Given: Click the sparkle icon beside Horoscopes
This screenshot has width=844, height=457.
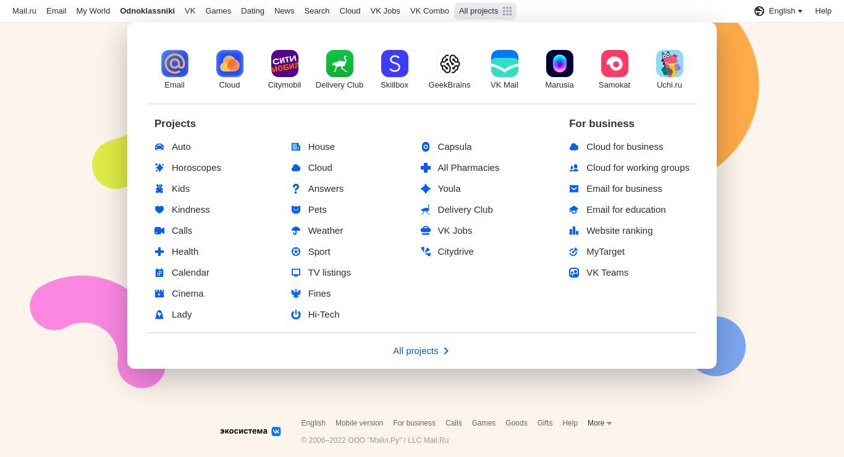Looking at the screenshot, I should tap(159, 168).
